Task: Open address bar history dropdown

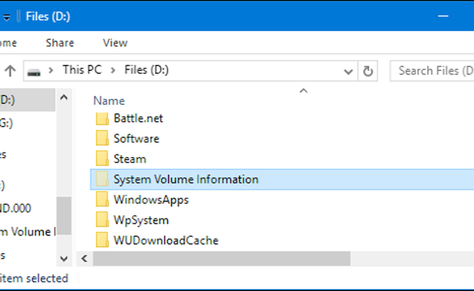Action: [x=348, y=71]
